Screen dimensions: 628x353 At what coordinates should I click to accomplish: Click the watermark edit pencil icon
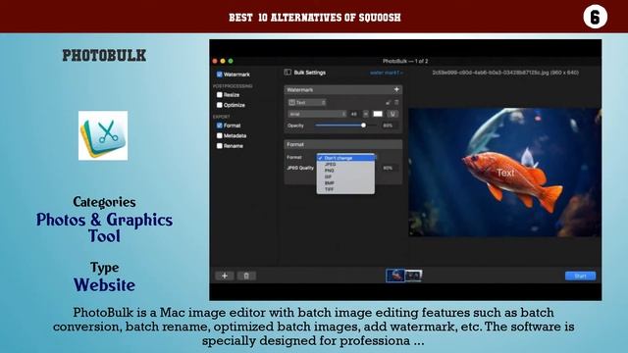coord(388,102)
